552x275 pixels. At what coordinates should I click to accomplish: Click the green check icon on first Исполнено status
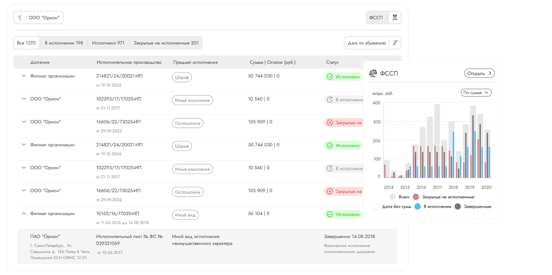click(x=330, y=77)
